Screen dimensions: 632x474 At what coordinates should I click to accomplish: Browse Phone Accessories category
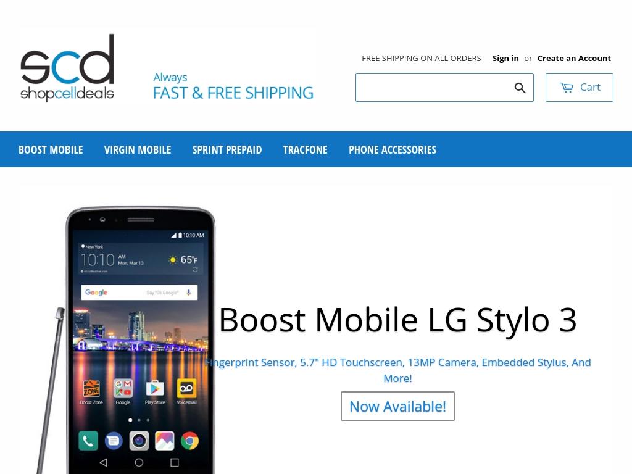[x=393, y=149]
